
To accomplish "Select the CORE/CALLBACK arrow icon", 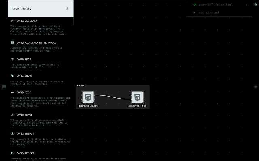I will click(13, 21).
